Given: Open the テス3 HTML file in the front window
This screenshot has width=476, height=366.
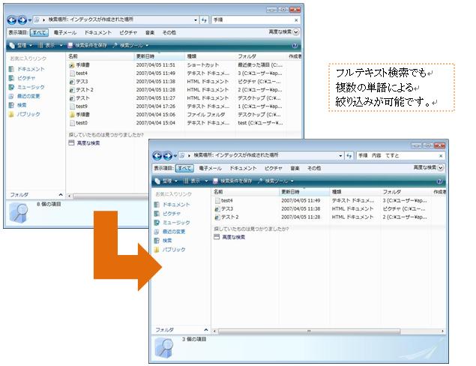Looking at the screenshot, I should tap(227, 208).
